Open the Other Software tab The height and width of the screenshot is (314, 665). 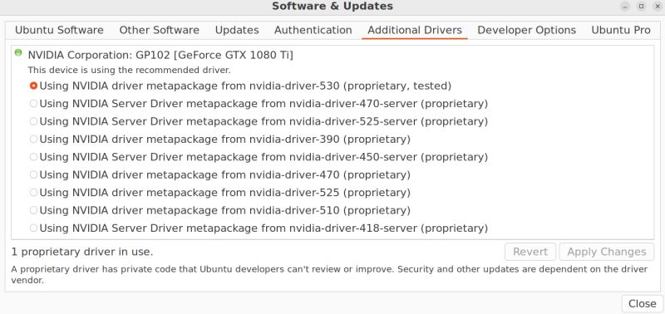[159, 31]
